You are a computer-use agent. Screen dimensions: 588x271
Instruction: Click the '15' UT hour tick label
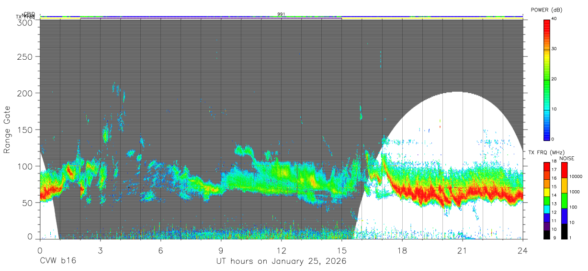pos(342,250)
